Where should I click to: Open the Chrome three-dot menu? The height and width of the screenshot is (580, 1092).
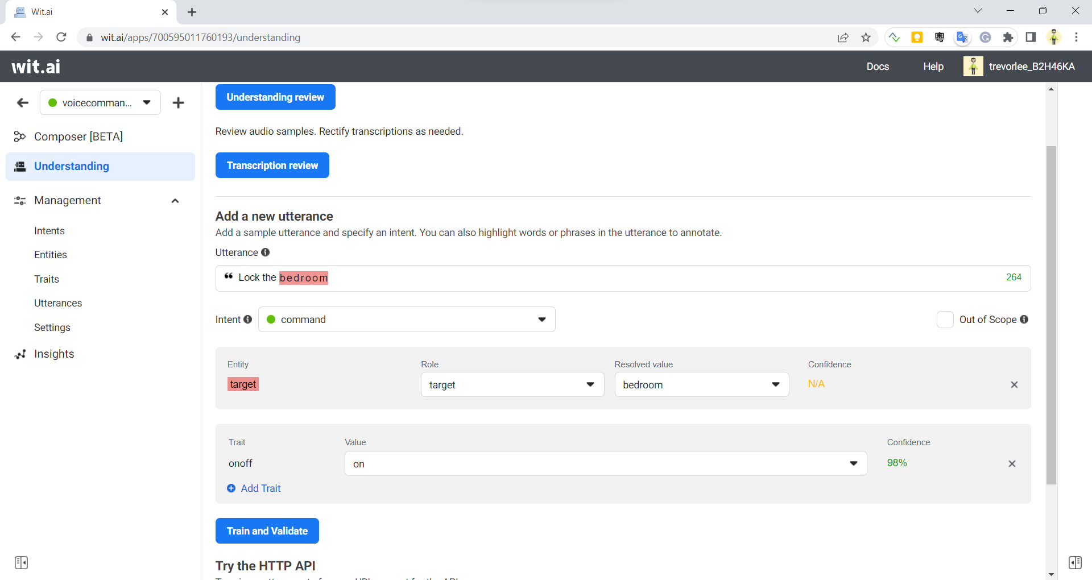tap(1076, 38)
